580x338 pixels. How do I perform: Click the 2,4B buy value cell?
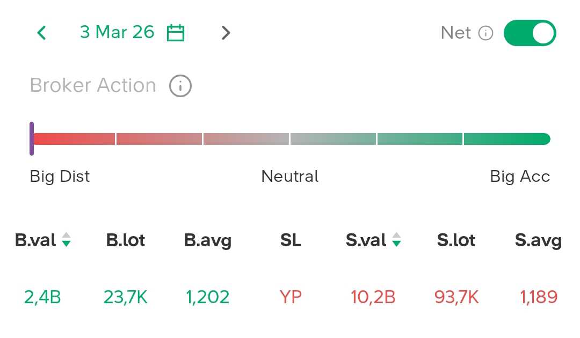coord(42,297)
